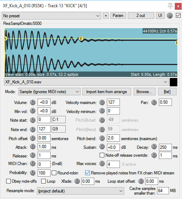
Task: Click the D decay envelope marker
Action: [x=81, y=38]
